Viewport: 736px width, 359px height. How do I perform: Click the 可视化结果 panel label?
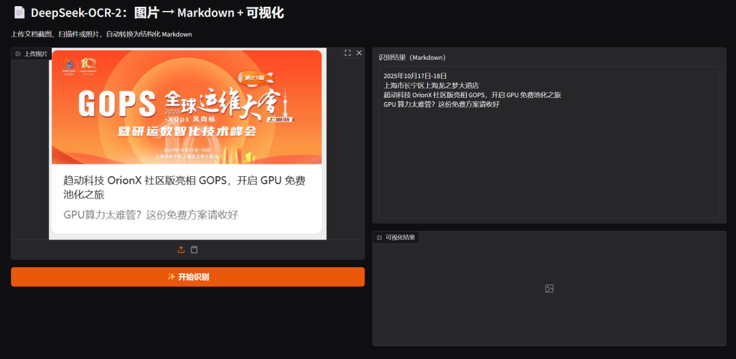pos(396,237)
